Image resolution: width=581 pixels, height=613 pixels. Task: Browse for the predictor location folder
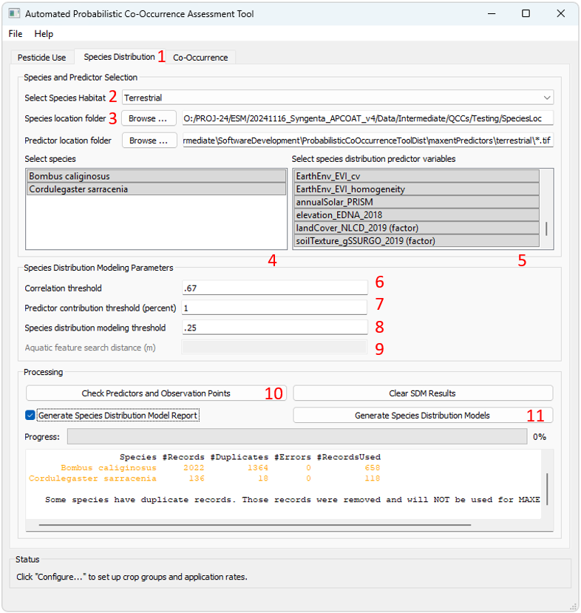[x=149, y=140]
